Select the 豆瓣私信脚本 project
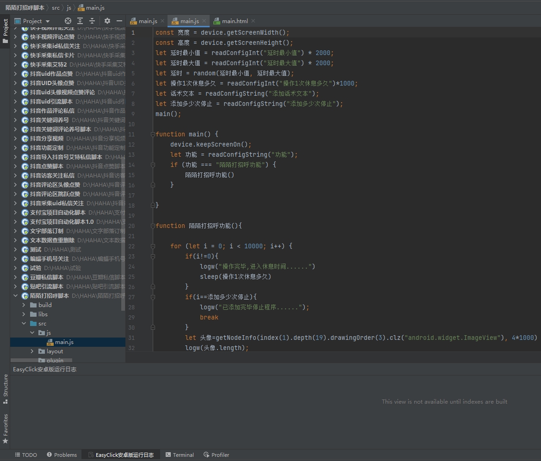This screenshot has width=541, height=461. 68,277
